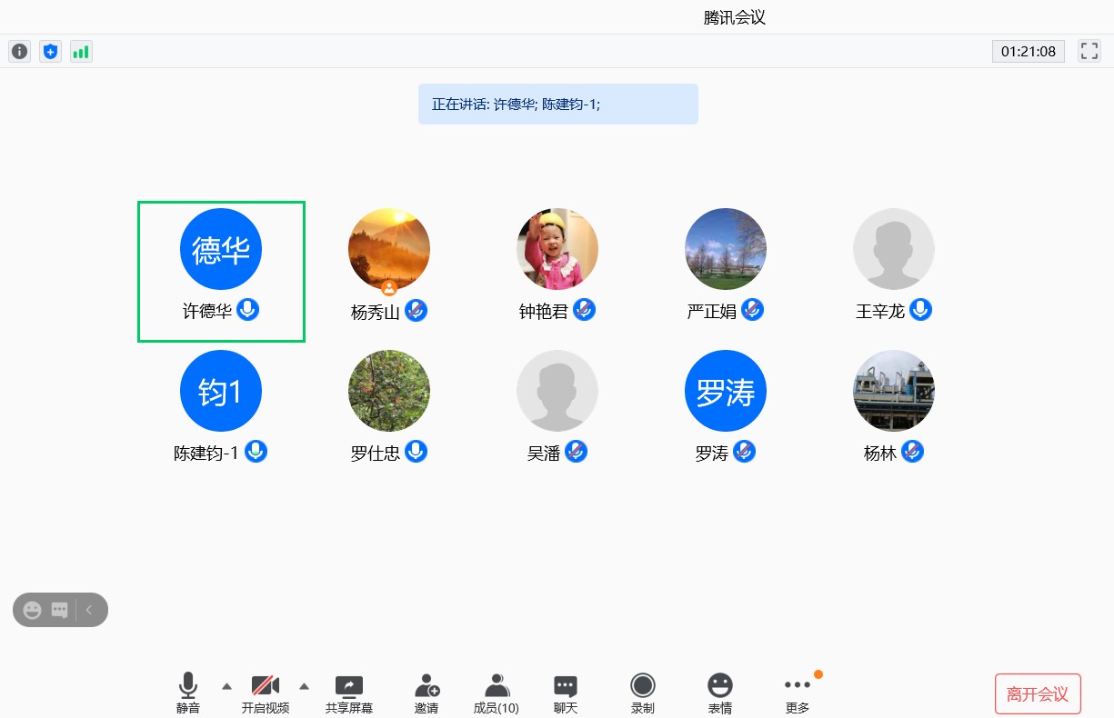This screenshot has width=1114, height=718.
Task: Click the leave meeting (离开会议) button
Action: [x=1037, y=694]
